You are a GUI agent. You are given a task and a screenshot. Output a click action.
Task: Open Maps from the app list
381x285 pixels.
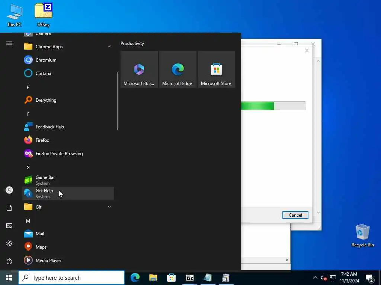pyautogui.click(x=68, y=247)
